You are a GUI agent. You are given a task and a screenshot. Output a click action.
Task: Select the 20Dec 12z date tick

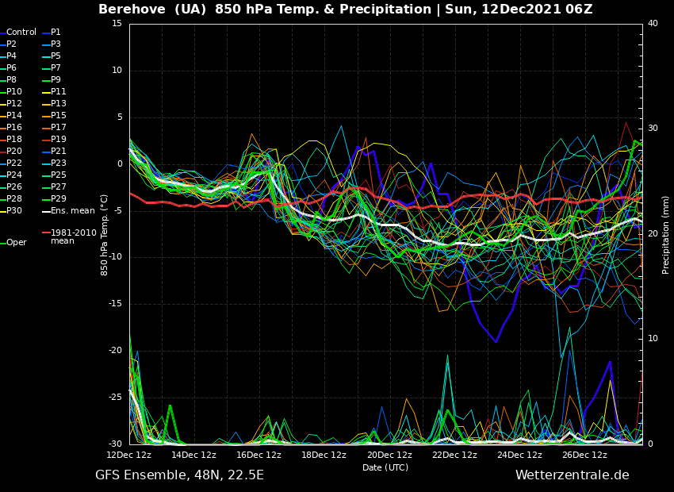pos(389,455)
